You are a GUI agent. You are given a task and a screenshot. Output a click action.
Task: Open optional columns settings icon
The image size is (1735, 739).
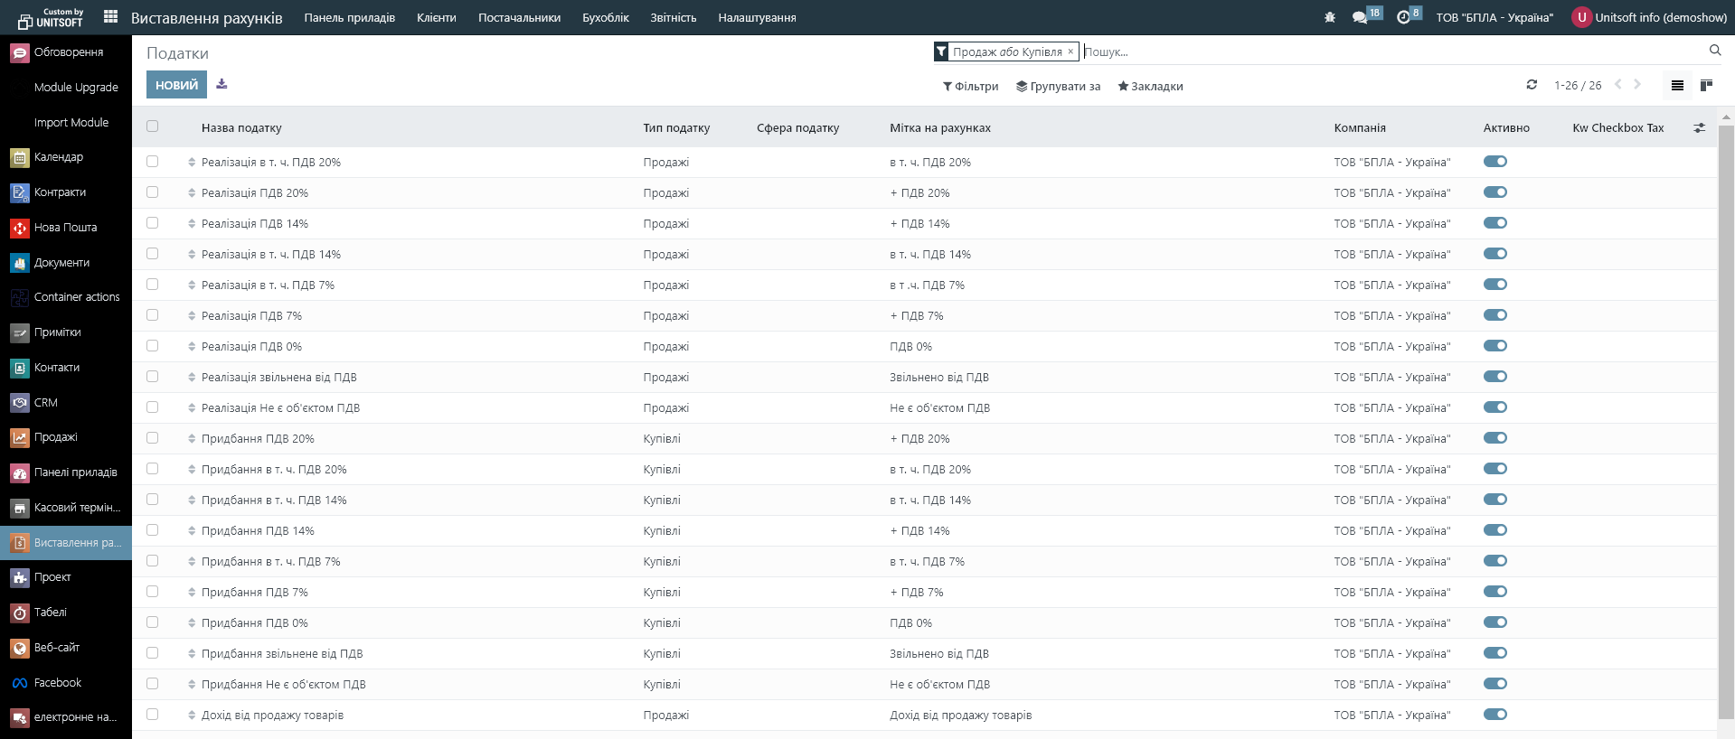(x=1699, y=128)
